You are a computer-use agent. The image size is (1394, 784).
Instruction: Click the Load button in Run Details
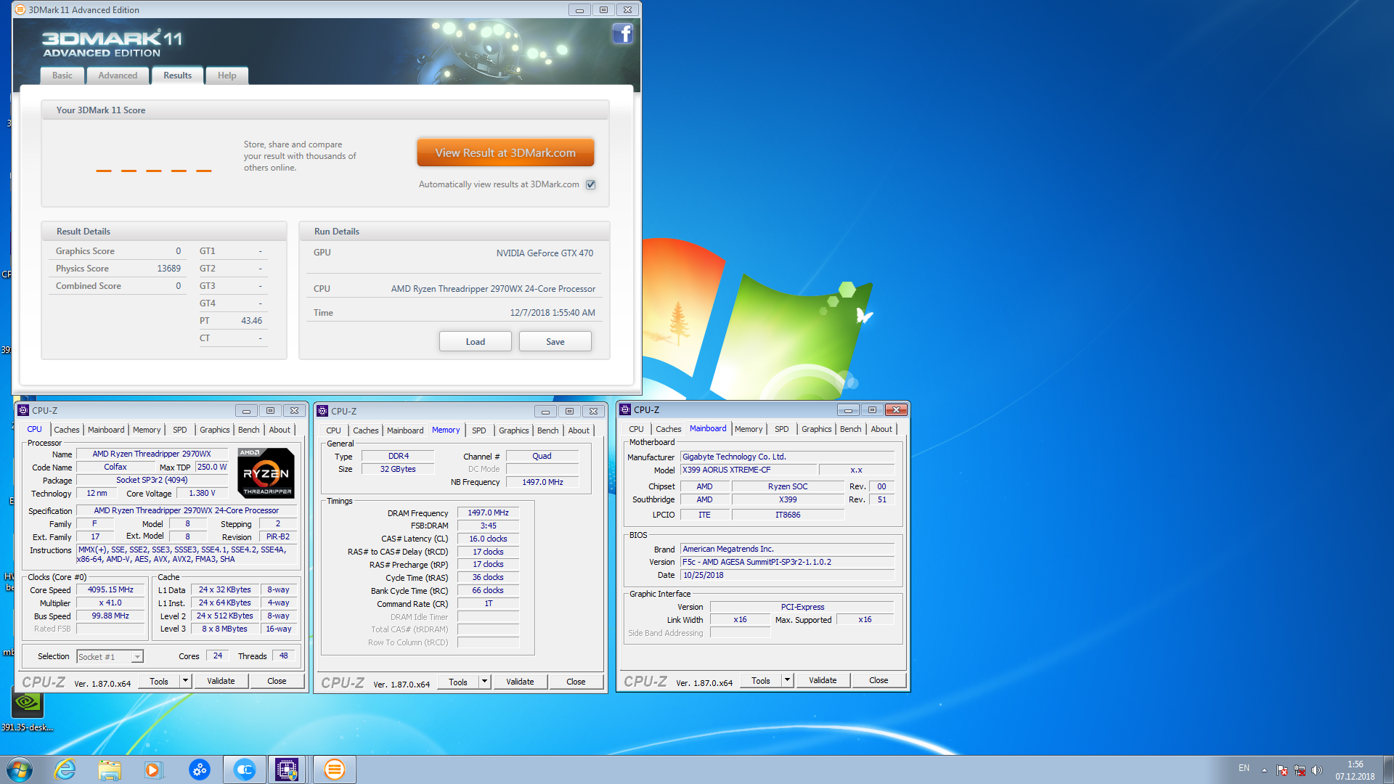coord(476,342)
